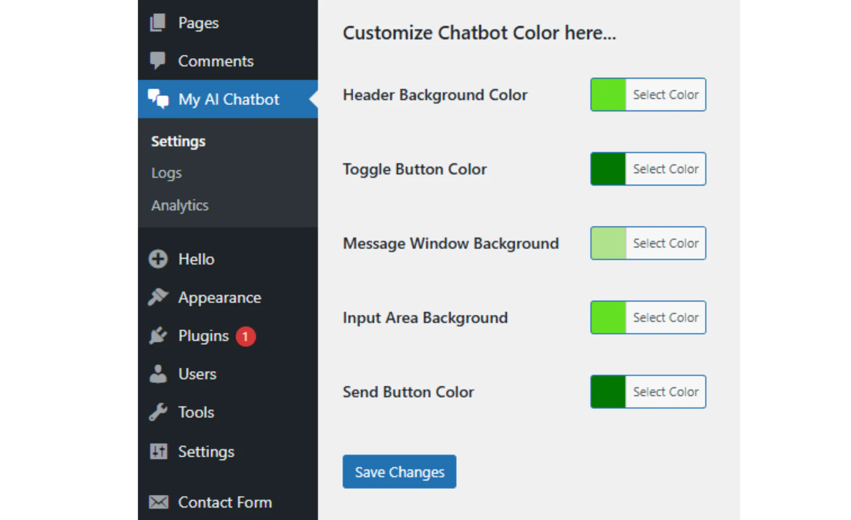Click the Header Background Color green swatch
This screenshot has height=520, width=851.
click(608, 95)
